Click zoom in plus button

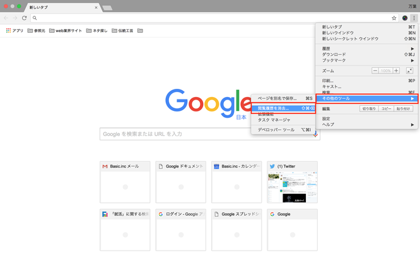pyautogui.click(x=396, y=71)
